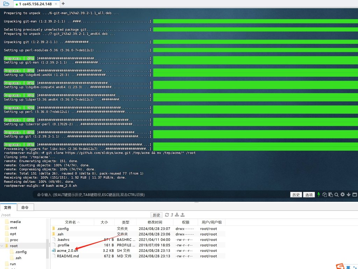Screen dimensions: 358x269
Task: Click .config folder icon in file list
Action: [x=53, y=228]
